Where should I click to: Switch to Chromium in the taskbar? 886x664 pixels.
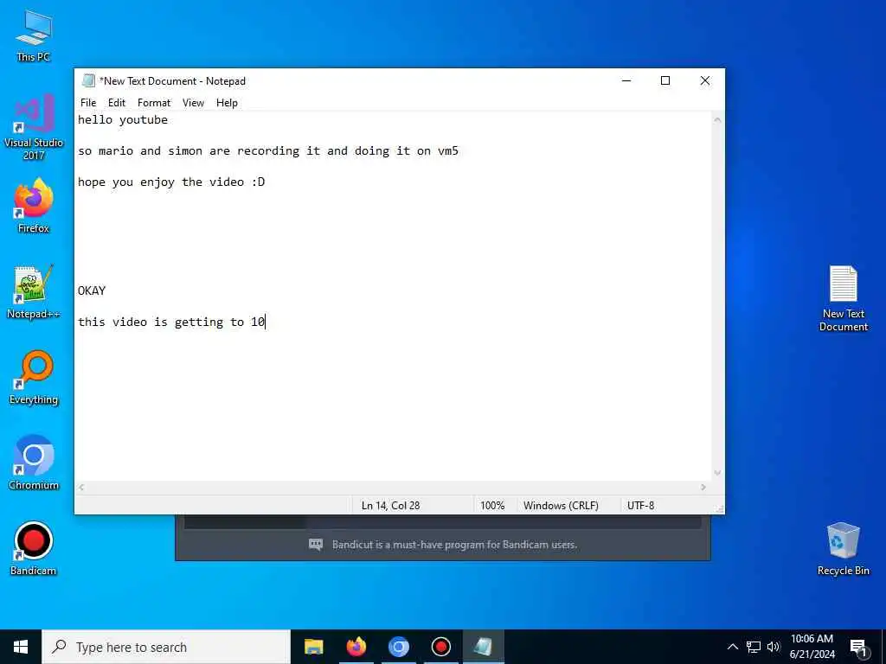coord(398,647)
